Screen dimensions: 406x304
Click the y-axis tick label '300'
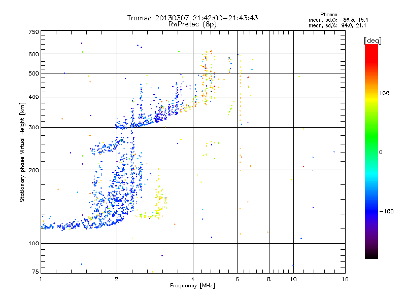[33, 128]
